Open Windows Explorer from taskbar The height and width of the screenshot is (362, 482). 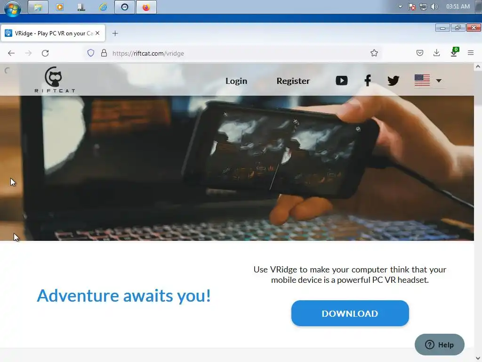(38, 7)
